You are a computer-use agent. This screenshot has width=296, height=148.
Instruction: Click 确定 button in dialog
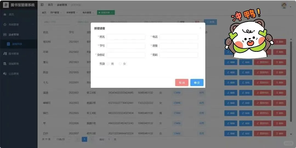197,82
